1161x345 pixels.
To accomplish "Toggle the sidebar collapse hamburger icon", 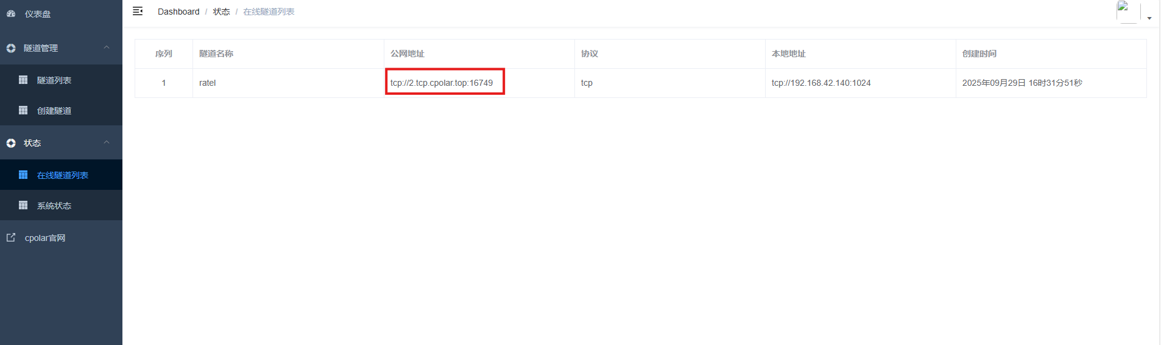I will [x=138, y=11].
